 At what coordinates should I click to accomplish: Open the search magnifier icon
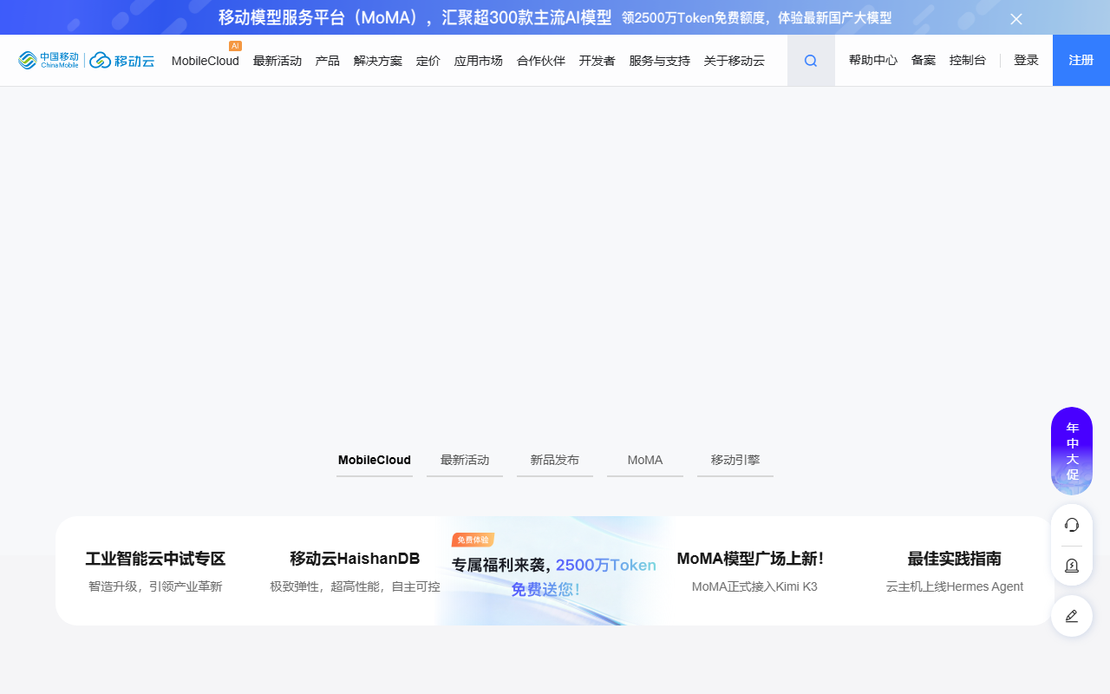pos(811,61)
